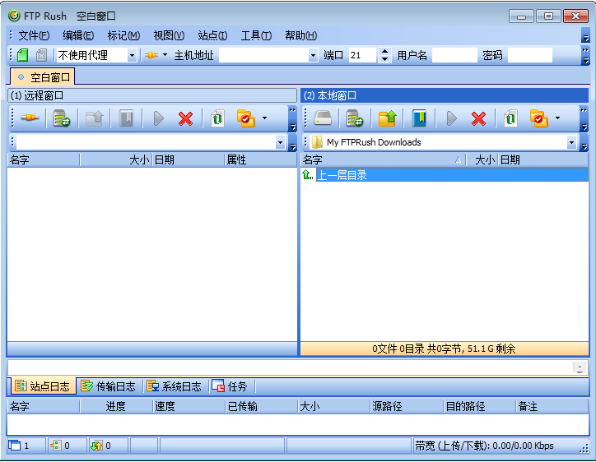Screen dimensions: 596x462
Task: Click the bookmark icon in the remote toolbar
Action: point(126,118)
